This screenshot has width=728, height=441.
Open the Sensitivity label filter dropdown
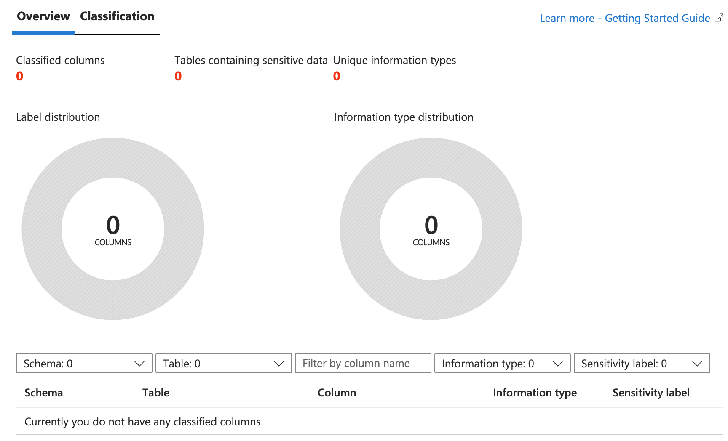click(642, 363)
